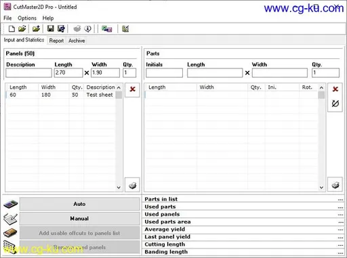Click the Parts Length input field

215,73
